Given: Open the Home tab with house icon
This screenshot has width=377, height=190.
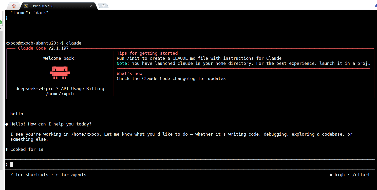Looking at the screenshot, I should (14, 6).
